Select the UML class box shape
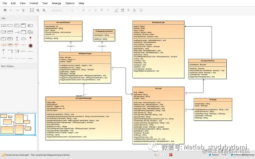This screenshot has height=159, width=255. pos(24,25)
